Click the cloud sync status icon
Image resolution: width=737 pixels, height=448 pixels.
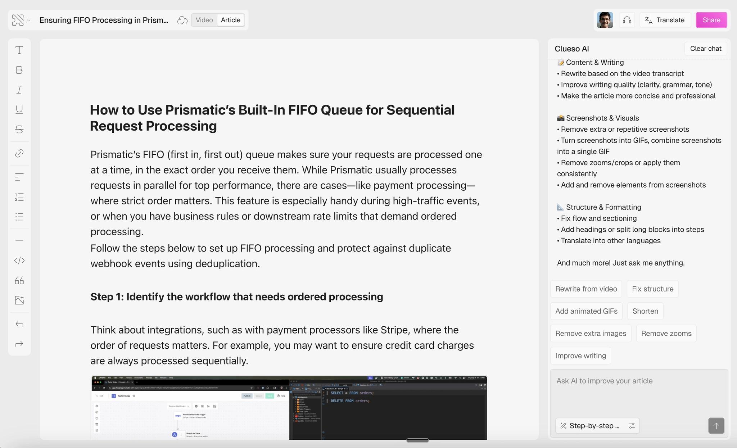pos(182,20)
